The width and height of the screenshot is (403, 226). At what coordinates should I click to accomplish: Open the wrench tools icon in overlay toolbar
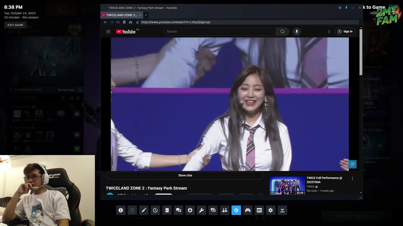(201, 210)
